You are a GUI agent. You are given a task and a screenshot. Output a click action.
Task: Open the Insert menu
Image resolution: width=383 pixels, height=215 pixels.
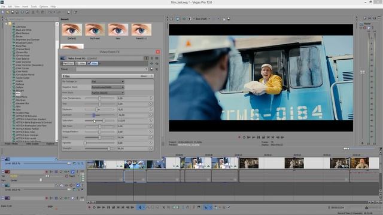25,7
